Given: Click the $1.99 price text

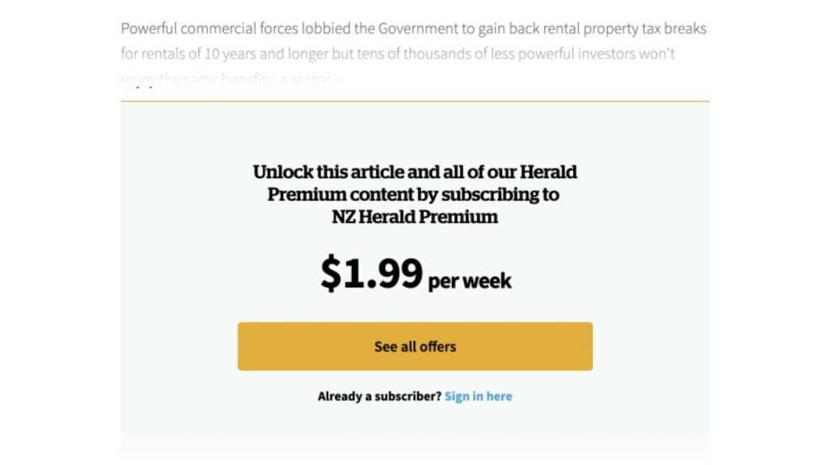Looking at the screenshot, I should pos(371,273).
